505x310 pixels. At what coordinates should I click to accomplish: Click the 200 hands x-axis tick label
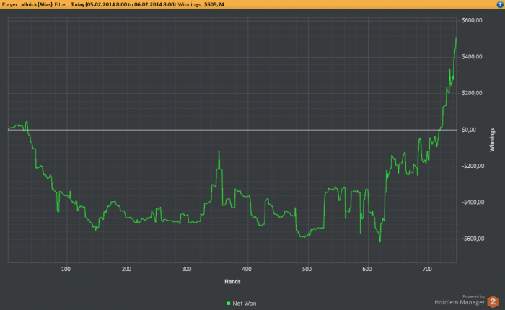pos(126,269)
